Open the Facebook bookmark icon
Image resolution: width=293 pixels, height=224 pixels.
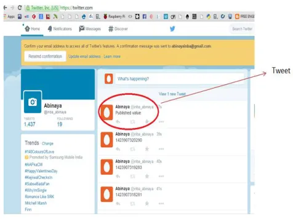145,17
